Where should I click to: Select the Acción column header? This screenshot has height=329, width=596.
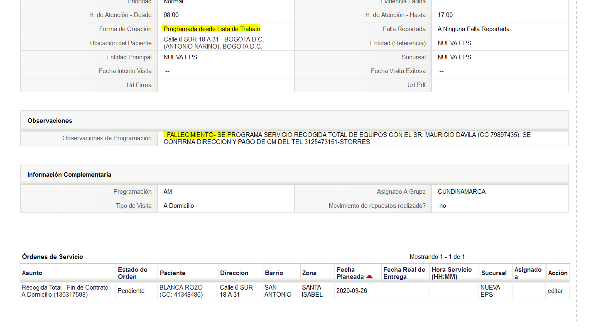[558, 273]
